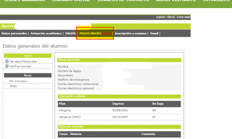Click the Materias cursando section header
Screen dimensions: 232x139
tap(119, 127)
